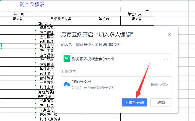The width and height of the screenshot is (195, 121).
Task: Edit the file name 财务报表模板全套(excel)
Action: coord(93,59)
